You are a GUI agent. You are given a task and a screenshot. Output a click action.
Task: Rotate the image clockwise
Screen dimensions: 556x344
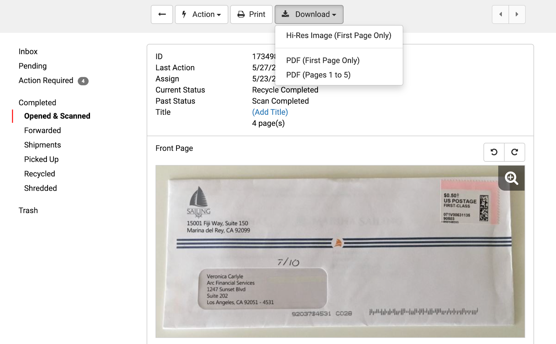[x=515, y=152]
